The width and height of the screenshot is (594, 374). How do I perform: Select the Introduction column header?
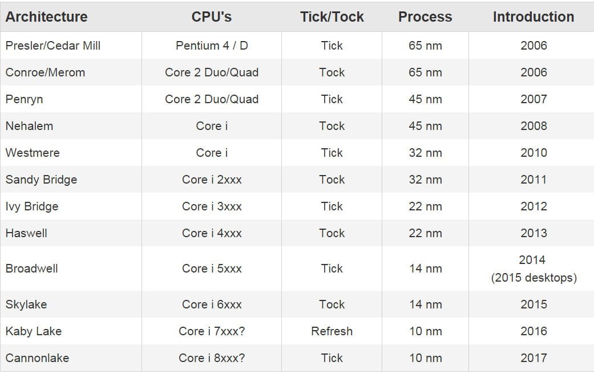tap(534, 17)
